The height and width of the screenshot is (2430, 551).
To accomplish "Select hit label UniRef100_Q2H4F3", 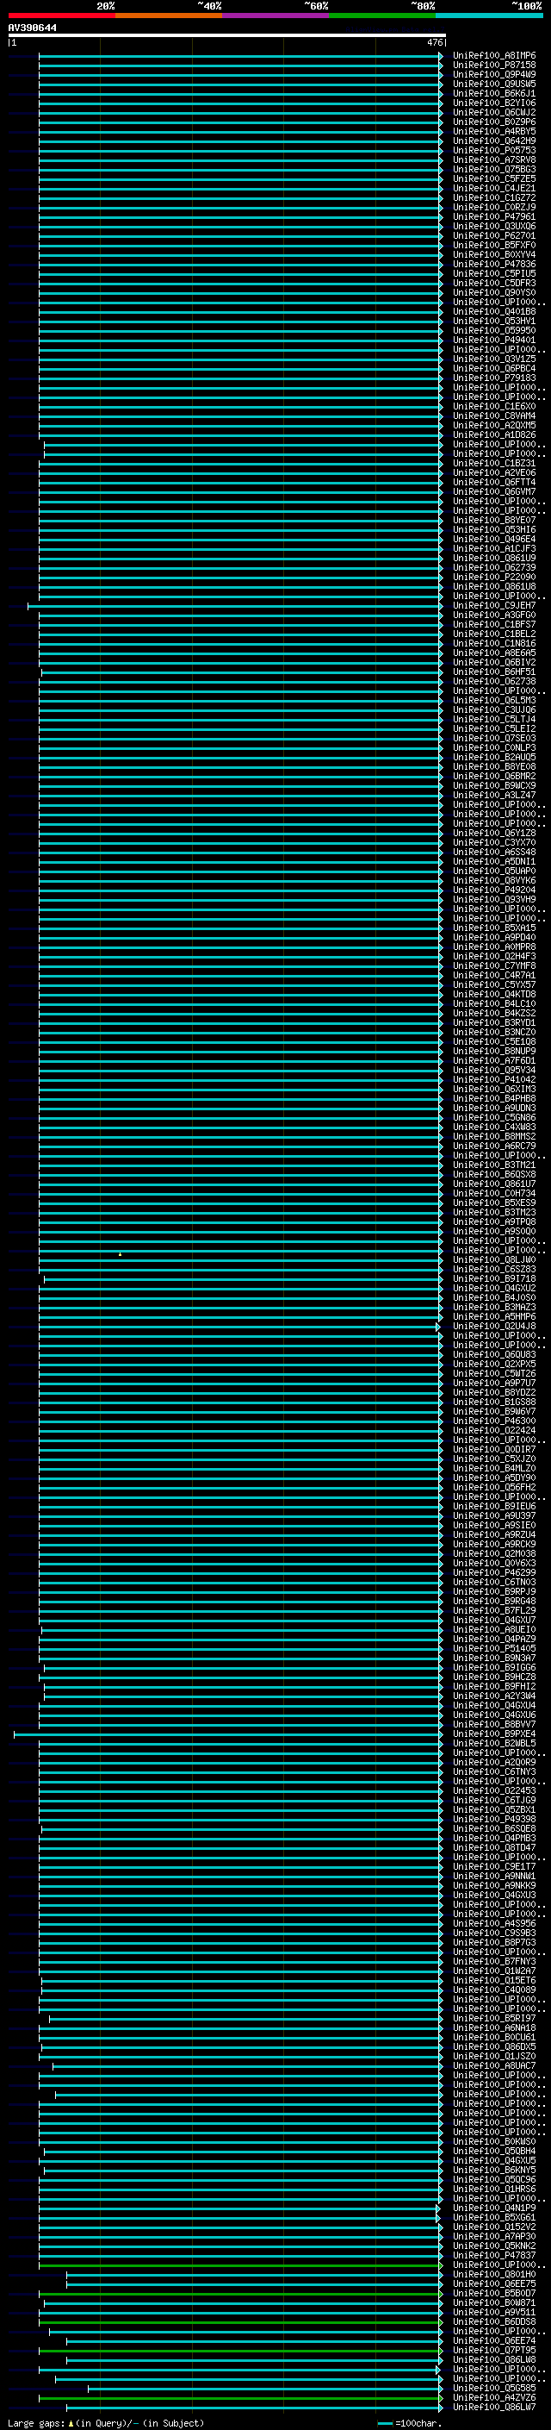I will (x=493, y=956).
